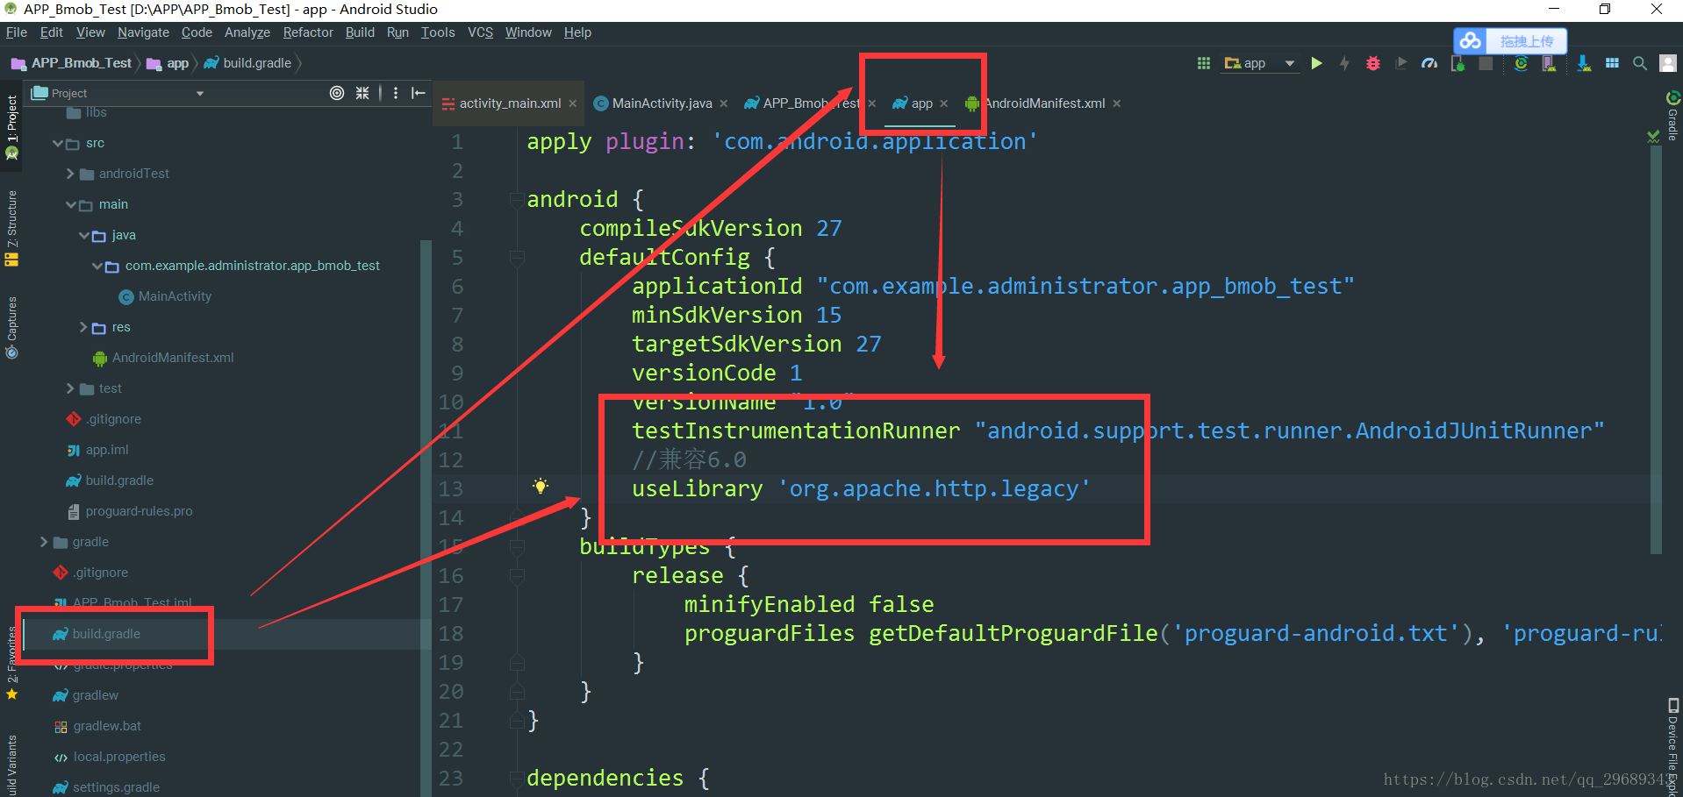1683x797 pixels.
Task: Click the Project panel vertical scrollbar
Action: [x=426, y=517]
